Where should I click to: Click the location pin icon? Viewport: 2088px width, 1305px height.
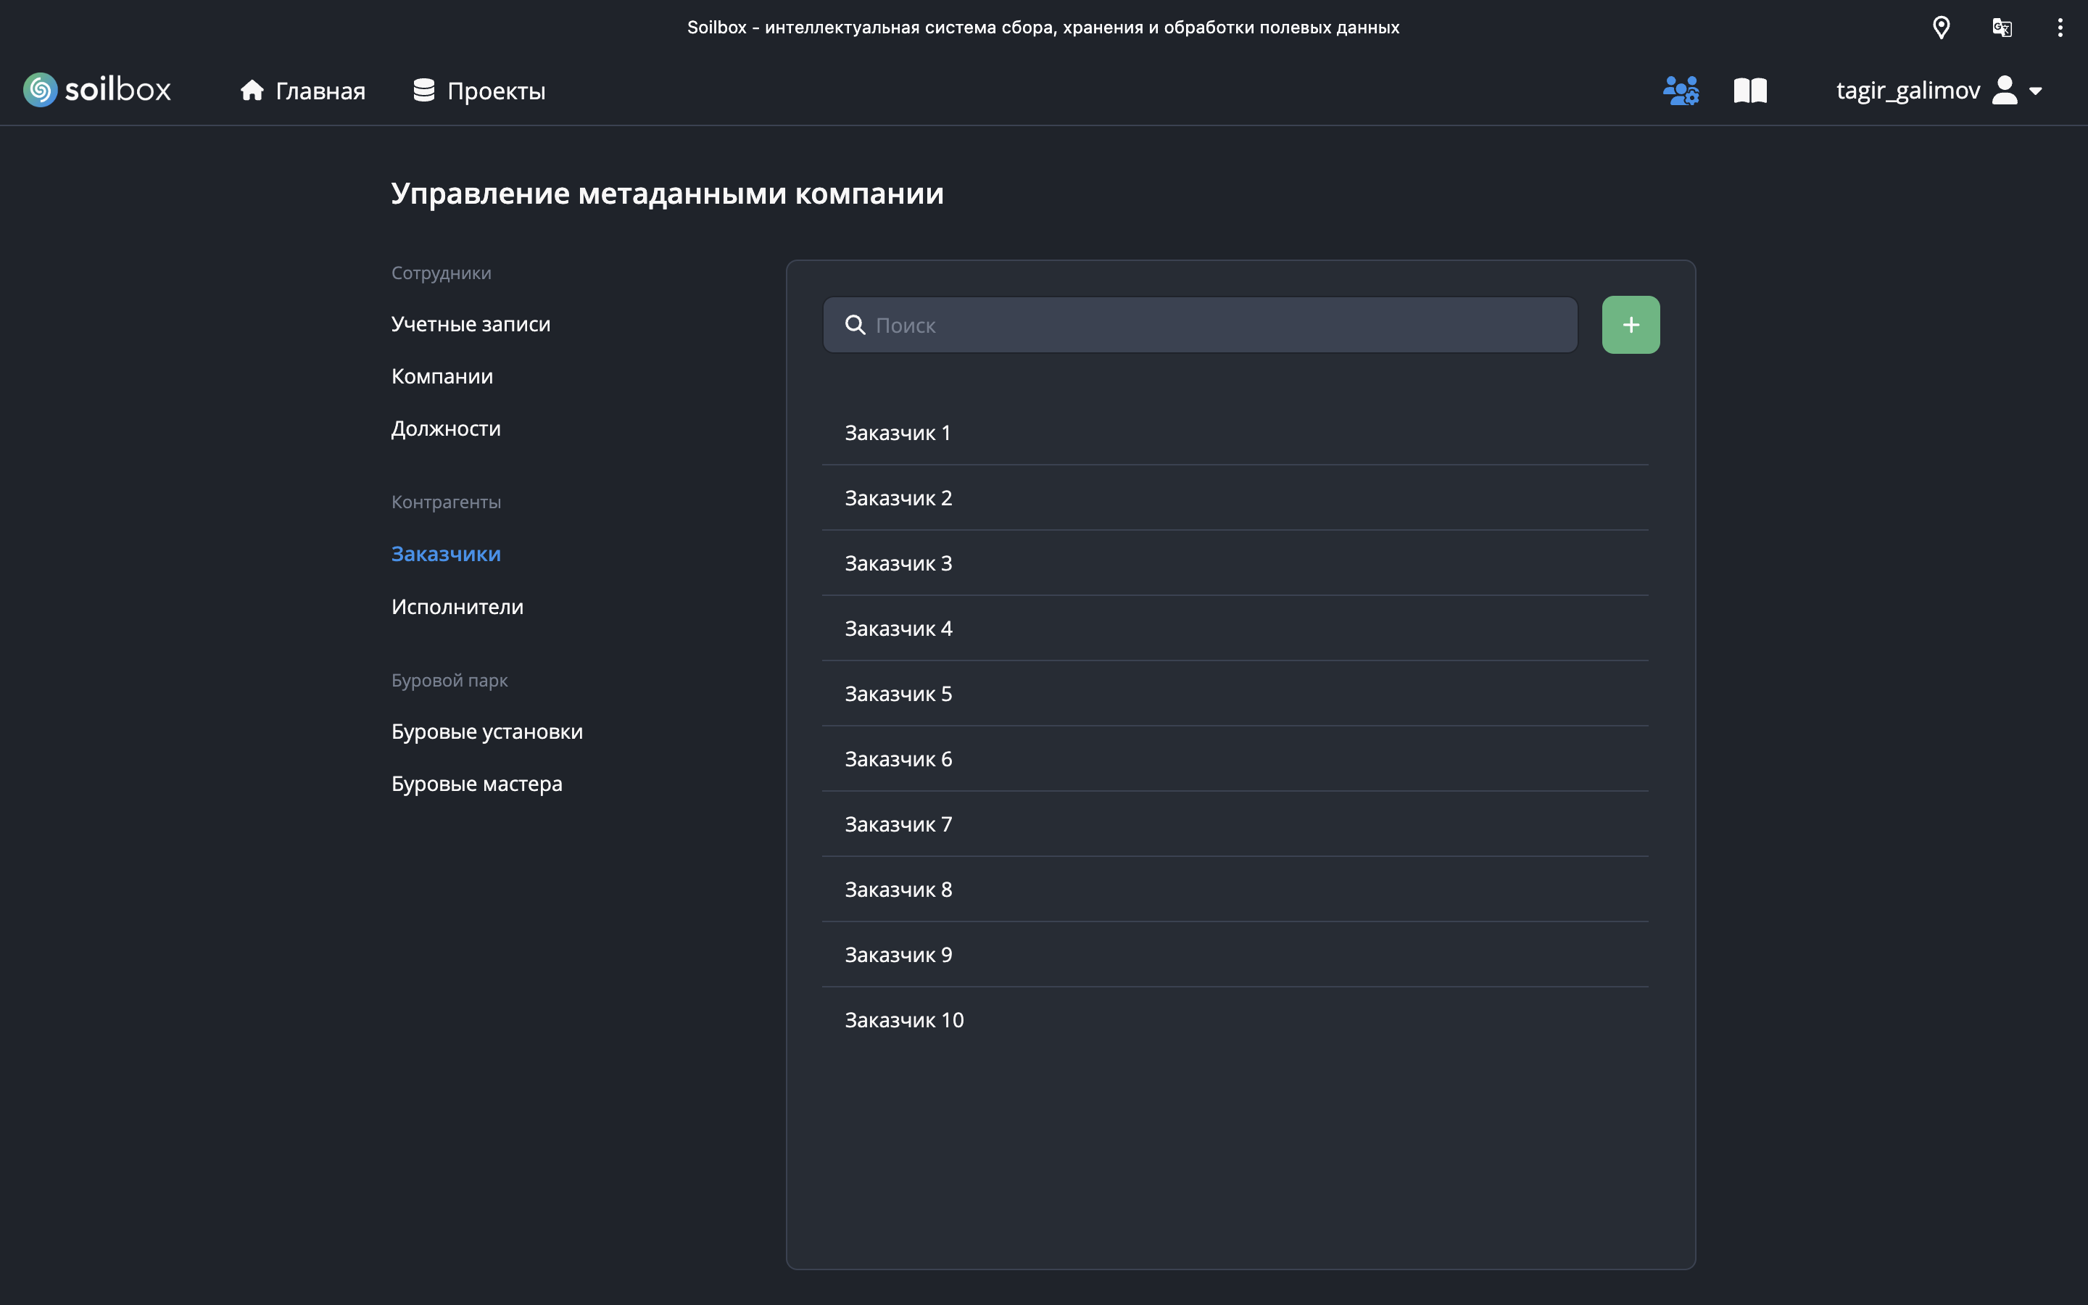1940,28
